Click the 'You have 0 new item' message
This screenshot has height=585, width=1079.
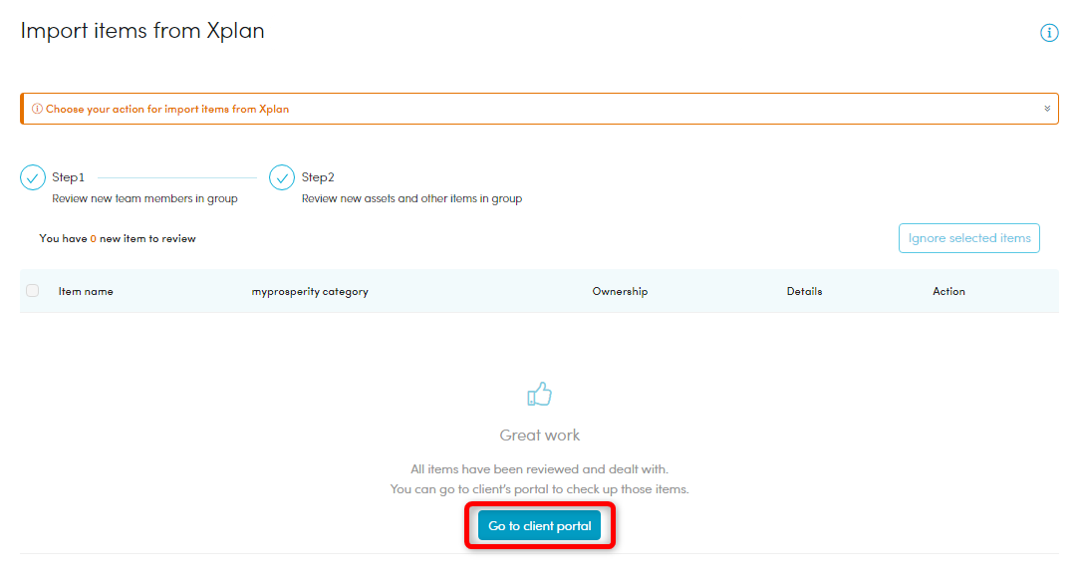(x=118, y=239)
